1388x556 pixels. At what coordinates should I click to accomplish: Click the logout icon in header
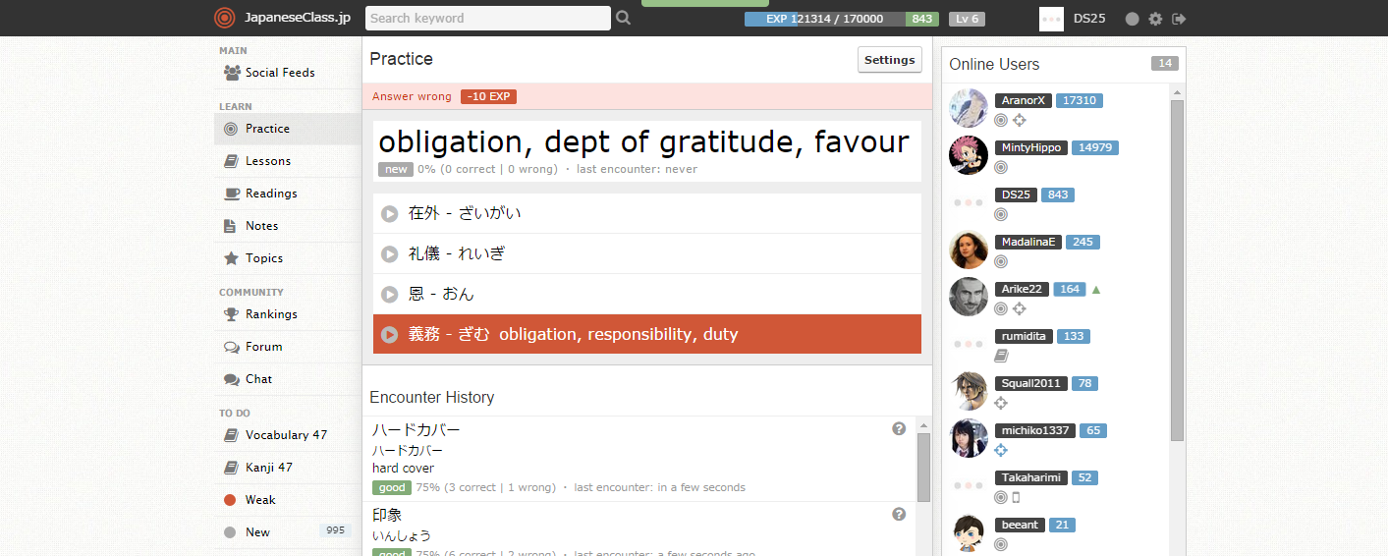[1180, 19]
